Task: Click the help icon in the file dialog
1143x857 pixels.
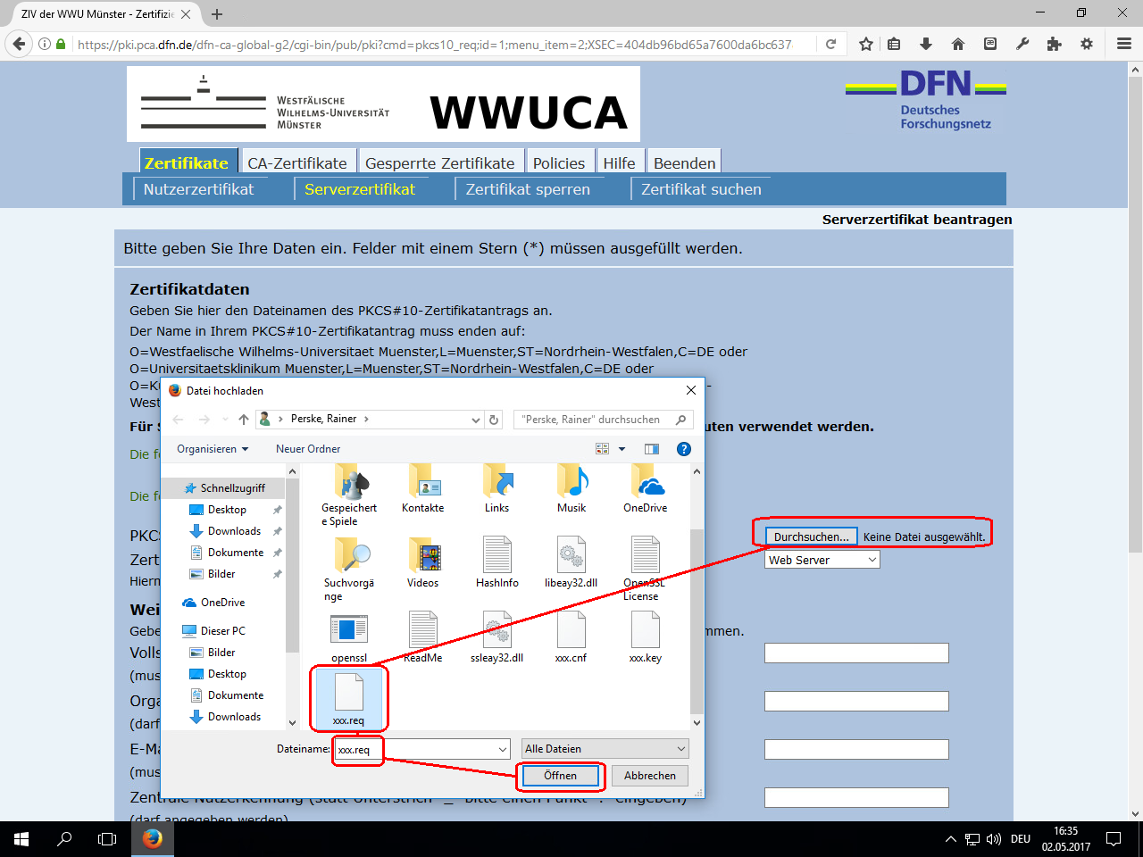Action: click(x=684, y=449)
